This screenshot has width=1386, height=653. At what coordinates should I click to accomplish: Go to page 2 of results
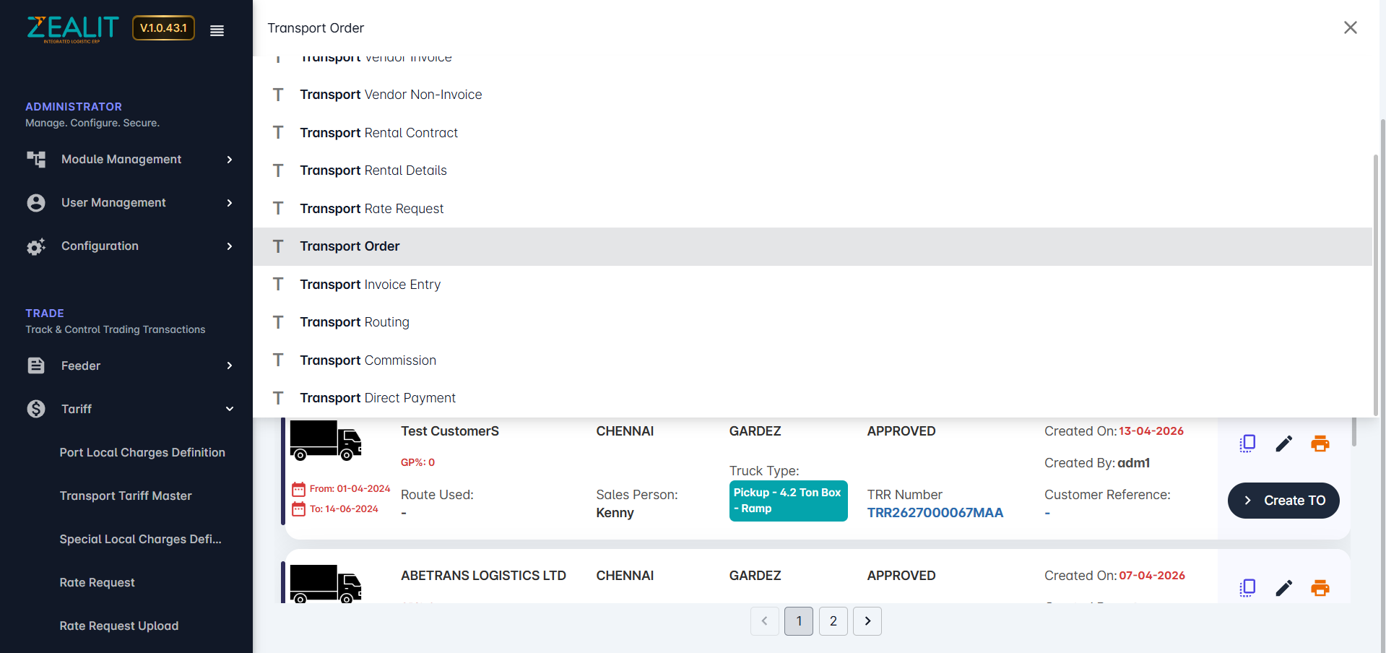(x=833, y=621)
